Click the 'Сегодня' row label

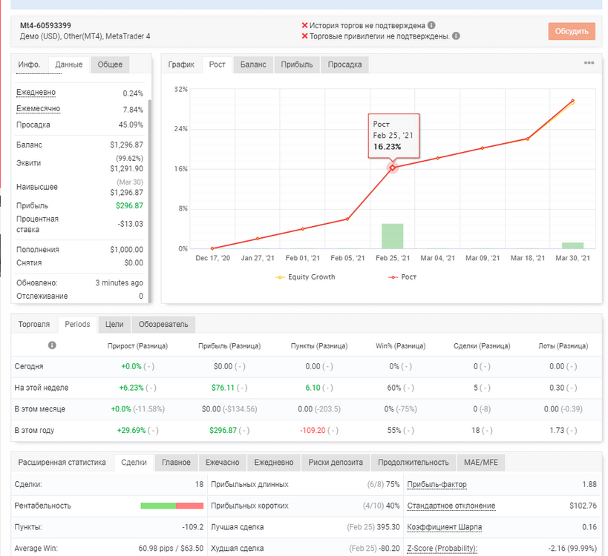click(x=29, y=366)
